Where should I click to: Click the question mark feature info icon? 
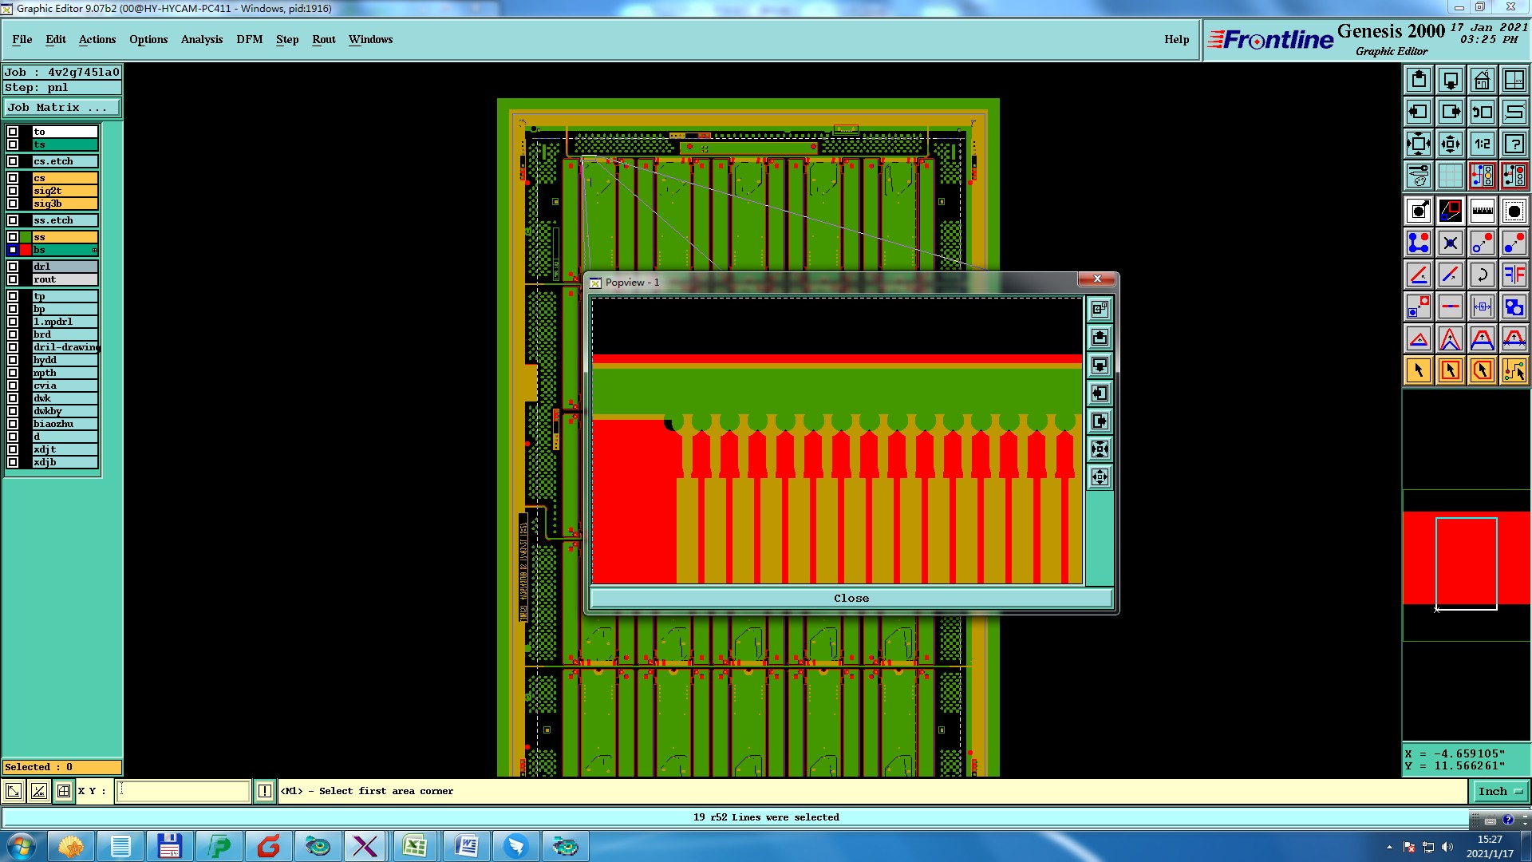1514,144
